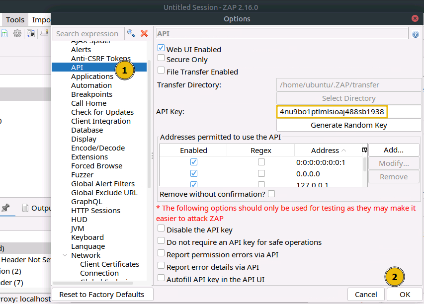
Task: Select Database in options tree
Action: pos(87,130)
